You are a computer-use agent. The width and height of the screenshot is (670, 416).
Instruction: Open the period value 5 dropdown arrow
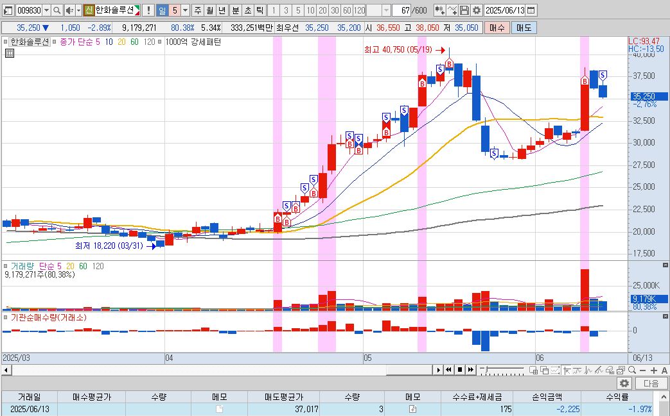click(186, 10)
